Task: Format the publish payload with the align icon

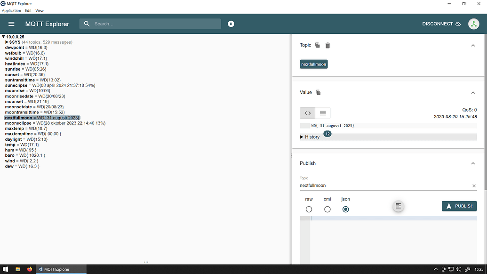Action: point(398,206)
